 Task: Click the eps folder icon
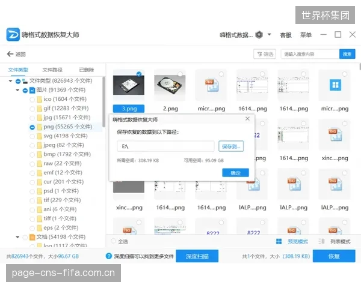pos(40,228)
